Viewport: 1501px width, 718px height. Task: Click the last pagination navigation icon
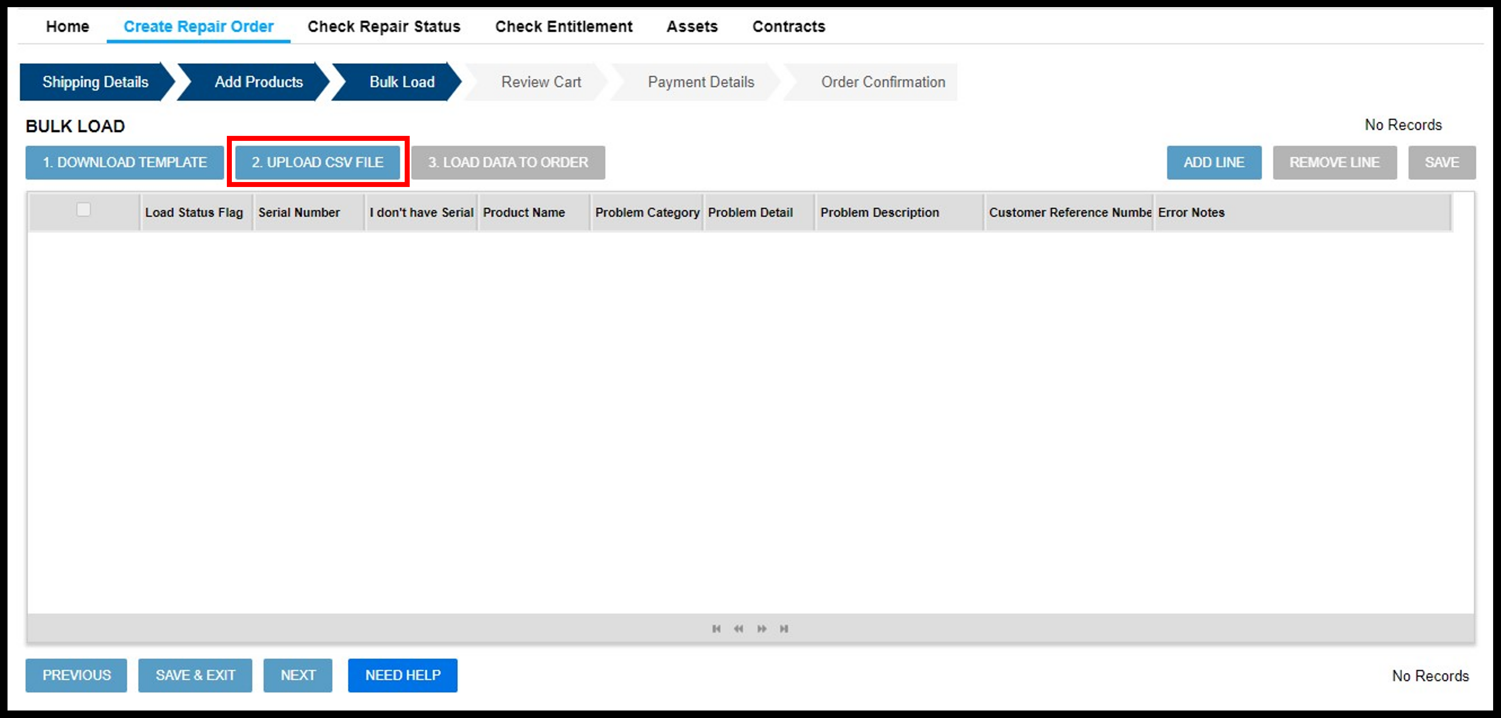[785, 629]
